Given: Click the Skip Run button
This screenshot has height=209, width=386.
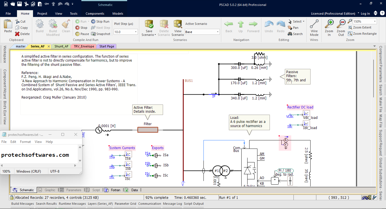Looking at the screenshot, I should (x=100, y=21).
